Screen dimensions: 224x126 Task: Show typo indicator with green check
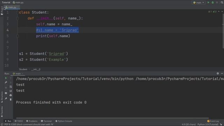click(x=215, y=12)
